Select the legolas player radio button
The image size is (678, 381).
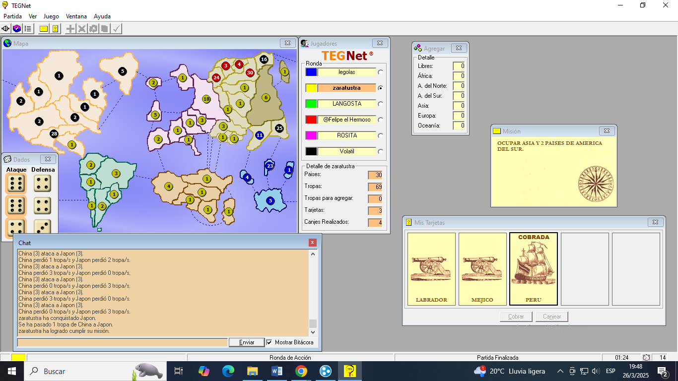[381, 72]
